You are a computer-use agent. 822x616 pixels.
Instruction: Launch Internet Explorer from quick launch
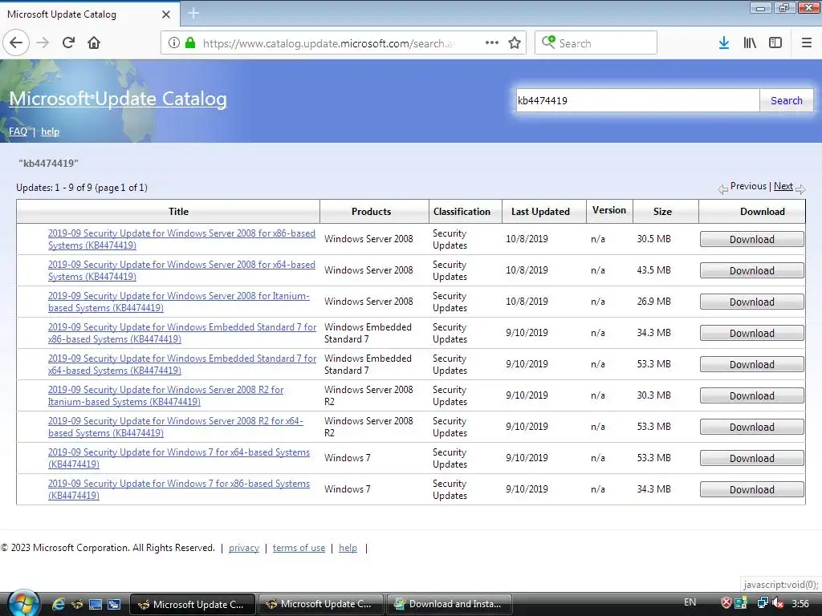[58, 604]
